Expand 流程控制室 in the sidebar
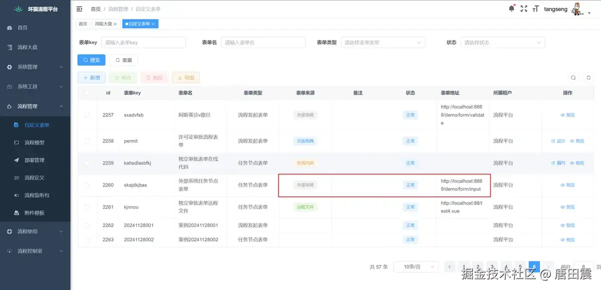 click(35, 251)
